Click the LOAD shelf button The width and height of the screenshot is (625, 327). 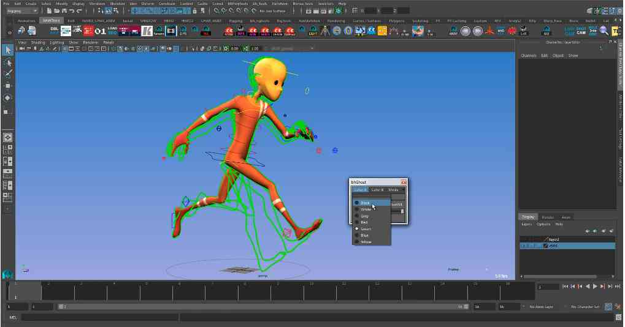click(112, 31)
